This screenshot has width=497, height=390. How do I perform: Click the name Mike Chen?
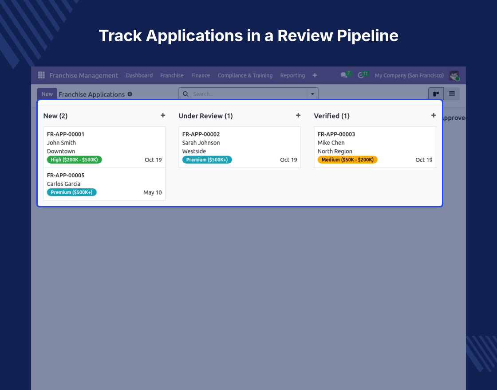click(x=331, y=143)
